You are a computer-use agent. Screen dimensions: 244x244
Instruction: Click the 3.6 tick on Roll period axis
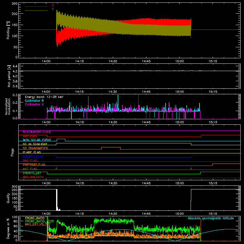click(15, 86)
